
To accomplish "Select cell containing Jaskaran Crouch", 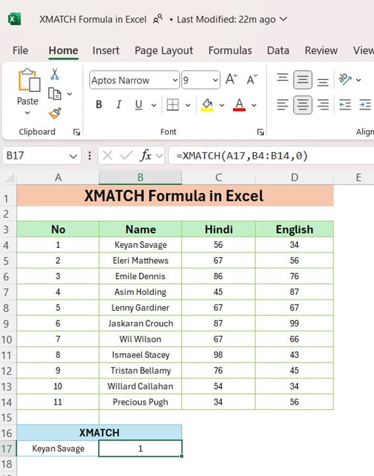I will pos(140,323).
